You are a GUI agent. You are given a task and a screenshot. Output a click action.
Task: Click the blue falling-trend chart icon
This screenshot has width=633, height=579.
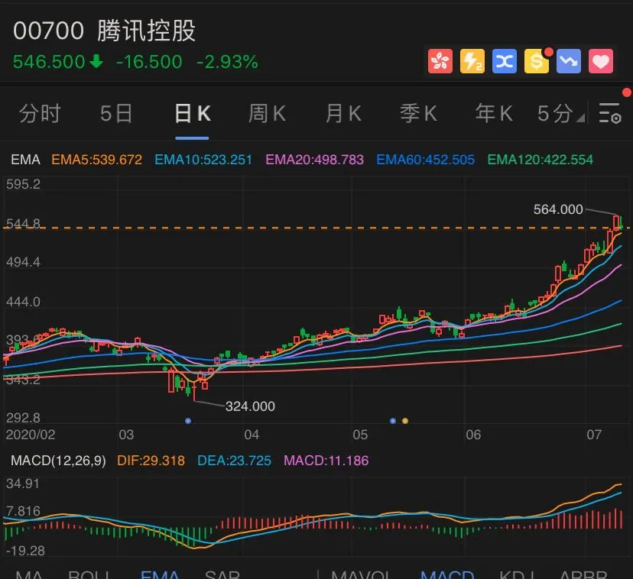[x=569, y=61]
